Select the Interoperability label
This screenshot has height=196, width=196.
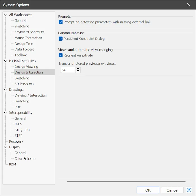click(21, 113)
